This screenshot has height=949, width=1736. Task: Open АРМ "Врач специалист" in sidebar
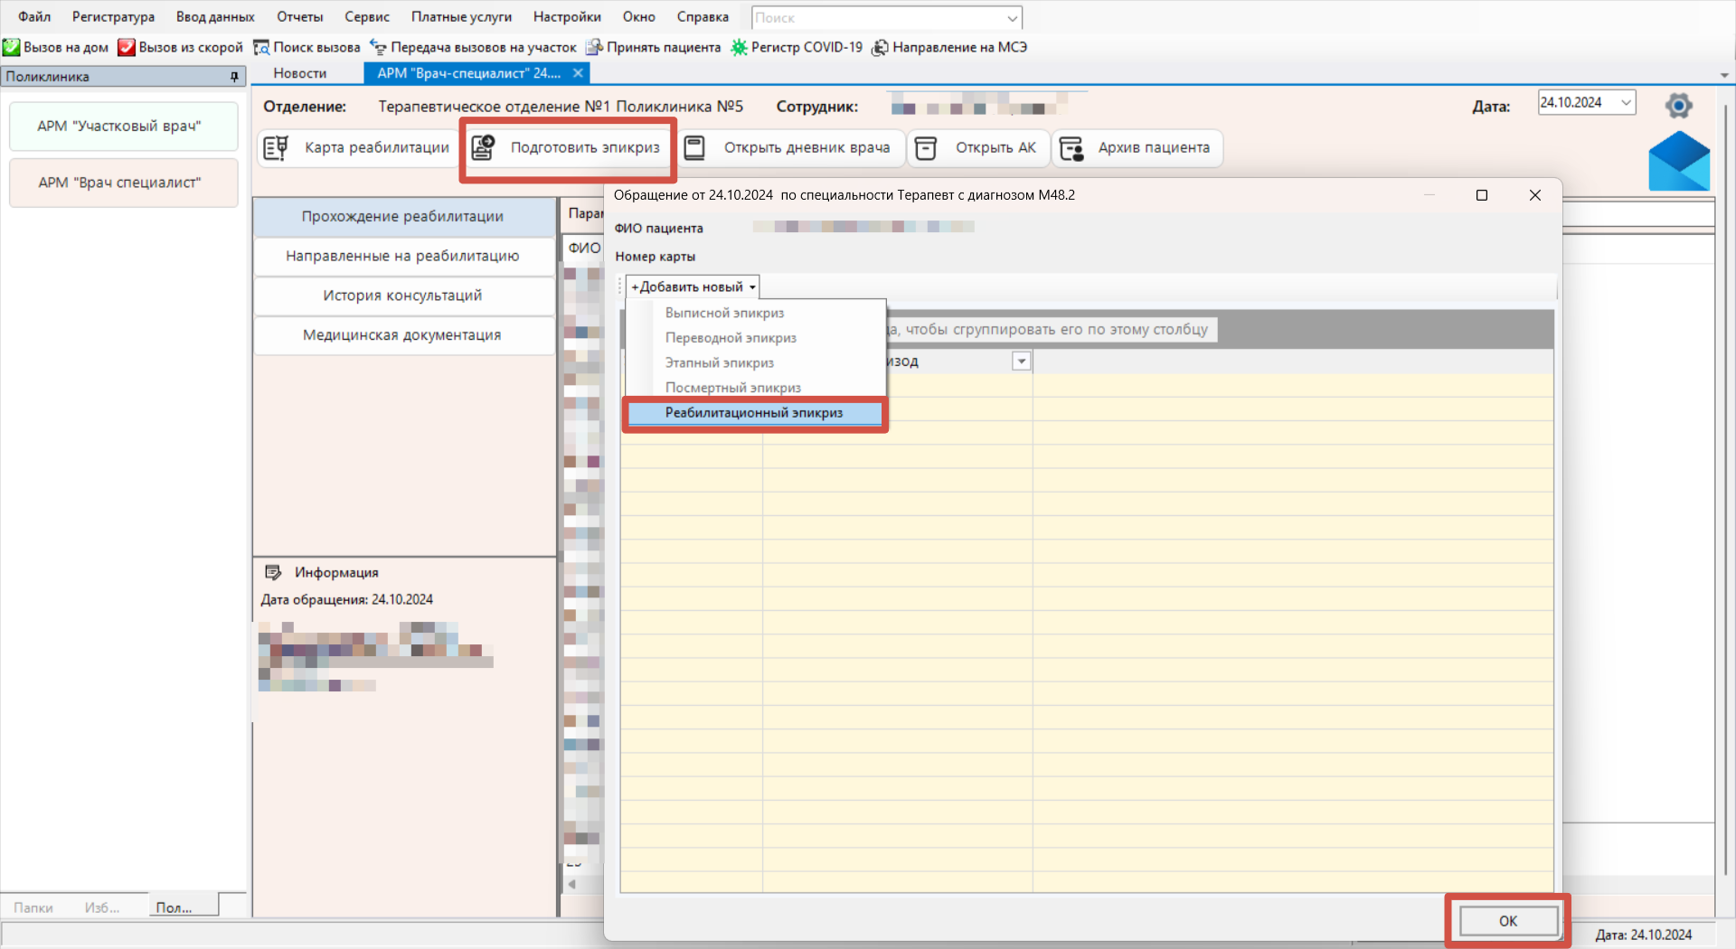pyautogui.click(x=124, y=183)
